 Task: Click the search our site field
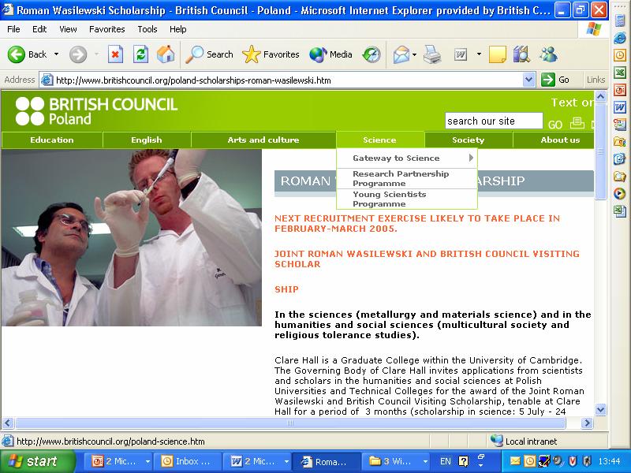click(494, 121)
